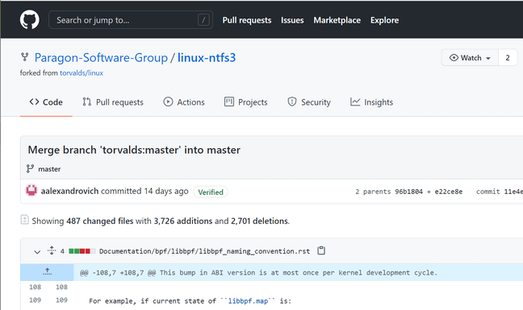This screenshot has height=310, width=523.
Task: Expand diff lines above the hunk header
Action: coord(47,272)
